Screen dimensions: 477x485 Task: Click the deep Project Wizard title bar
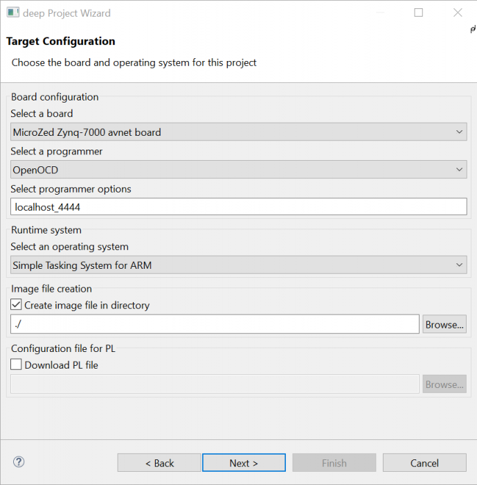coord(208,12)
